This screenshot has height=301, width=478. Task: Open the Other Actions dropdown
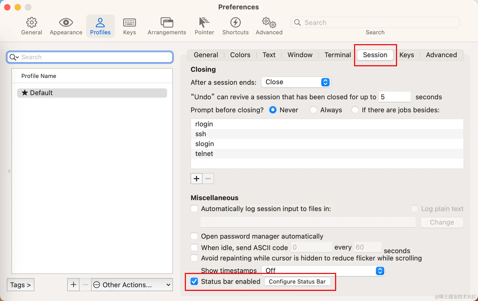[132, 285]
